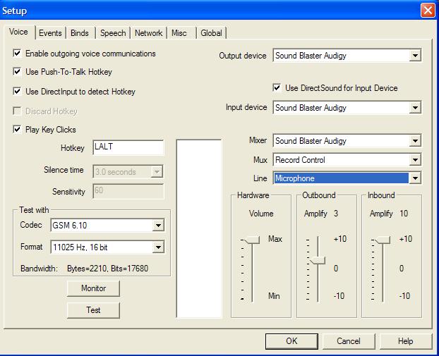Image resolution: width=439 pixels, height=356 pixels.
Task: Select the Binds tab
Action: click(80, 33)
